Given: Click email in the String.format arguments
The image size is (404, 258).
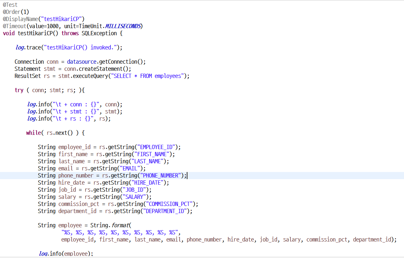Looking at the screenshot, I should point(173,240).
